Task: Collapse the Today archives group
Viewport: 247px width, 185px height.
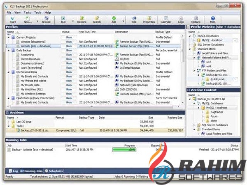Action: click(x=9, y=126)
